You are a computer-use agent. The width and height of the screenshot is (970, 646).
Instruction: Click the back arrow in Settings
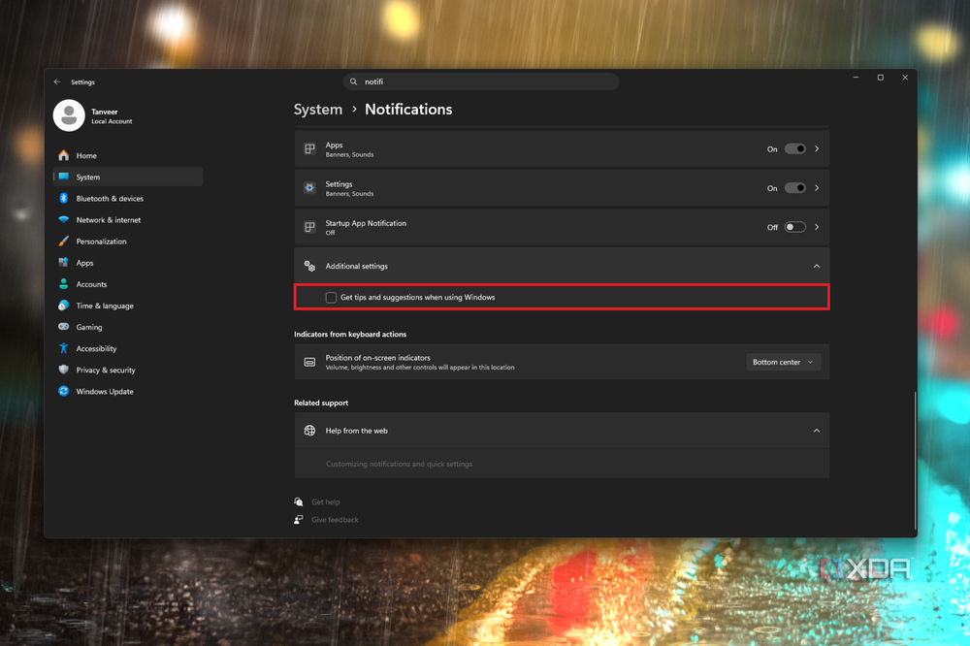point(57,81)
